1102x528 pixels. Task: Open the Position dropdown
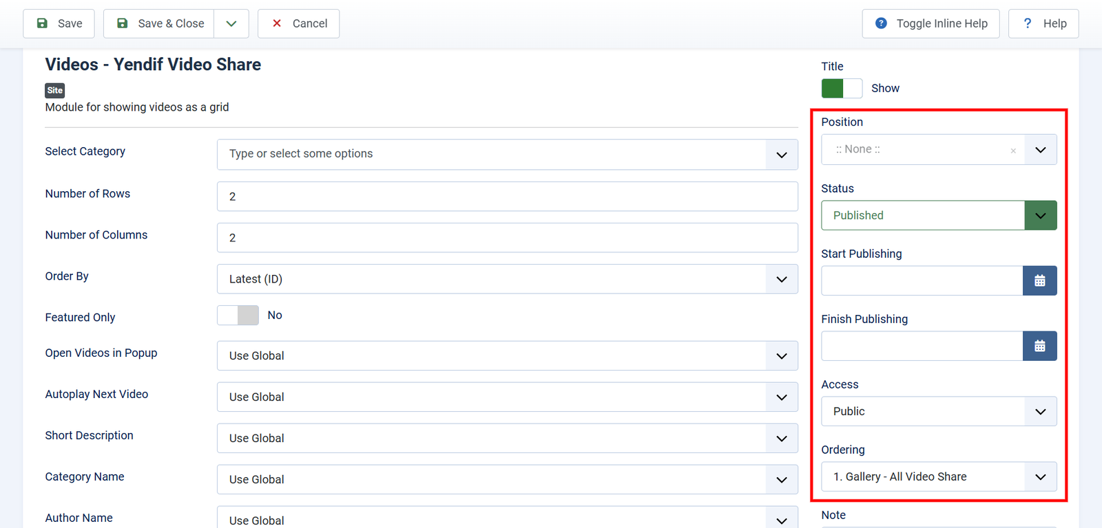coord(939,149)
